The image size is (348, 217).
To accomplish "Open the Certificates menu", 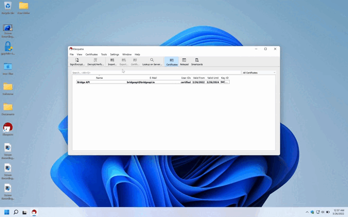I will 91,55.
